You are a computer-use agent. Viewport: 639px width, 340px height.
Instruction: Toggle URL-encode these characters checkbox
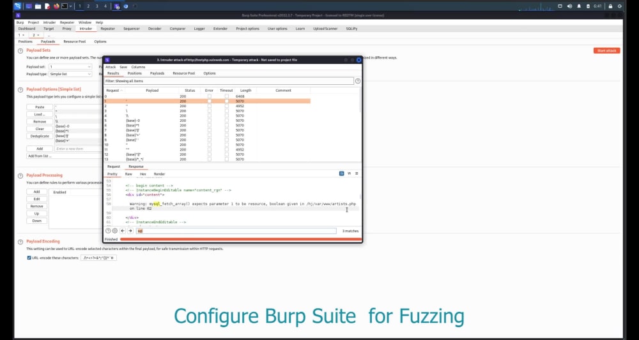click(x=29, y=258)
